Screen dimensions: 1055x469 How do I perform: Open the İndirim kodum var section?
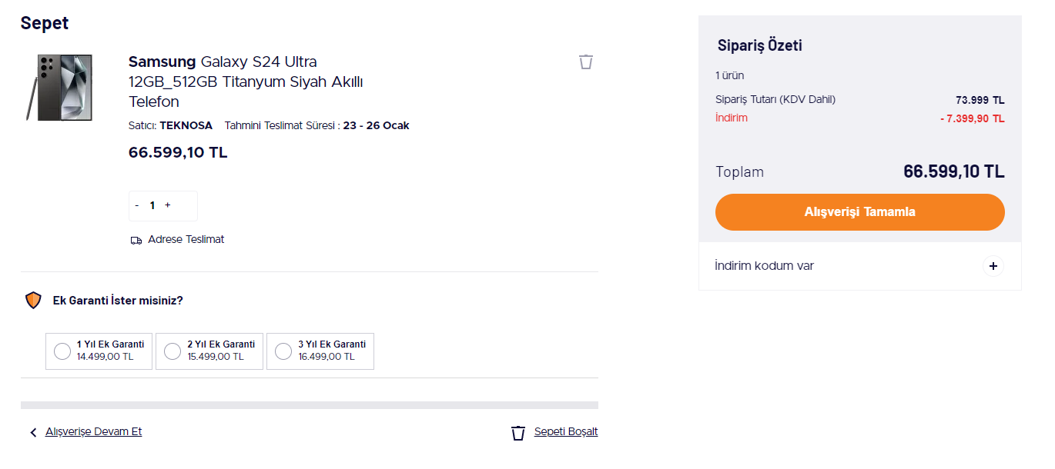(x=765, y=266)
